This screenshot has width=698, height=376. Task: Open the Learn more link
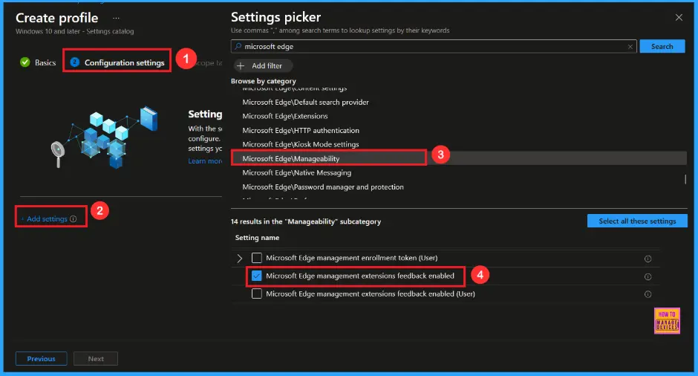pos(205,161)
